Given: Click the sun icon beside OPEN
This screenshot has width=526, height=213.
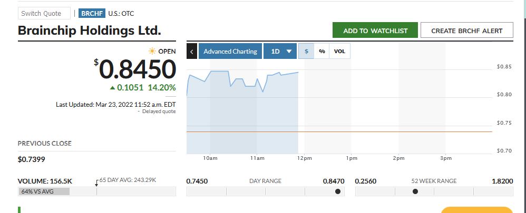Looking at the screenshot, I should pos(152,51).
